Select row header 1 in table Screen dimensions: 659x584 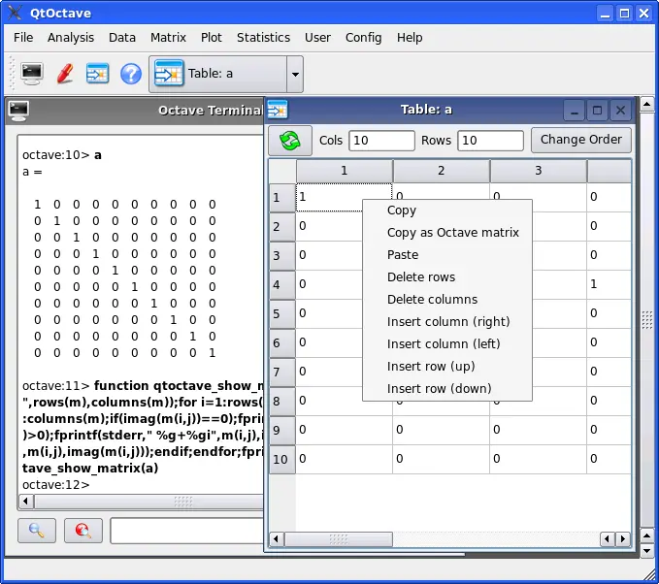[282, 198]
